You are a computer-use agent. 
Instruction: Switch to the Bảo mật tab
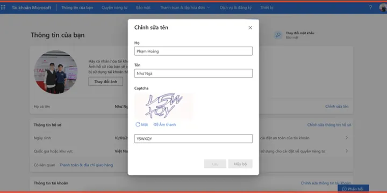(x=143, y=8)
